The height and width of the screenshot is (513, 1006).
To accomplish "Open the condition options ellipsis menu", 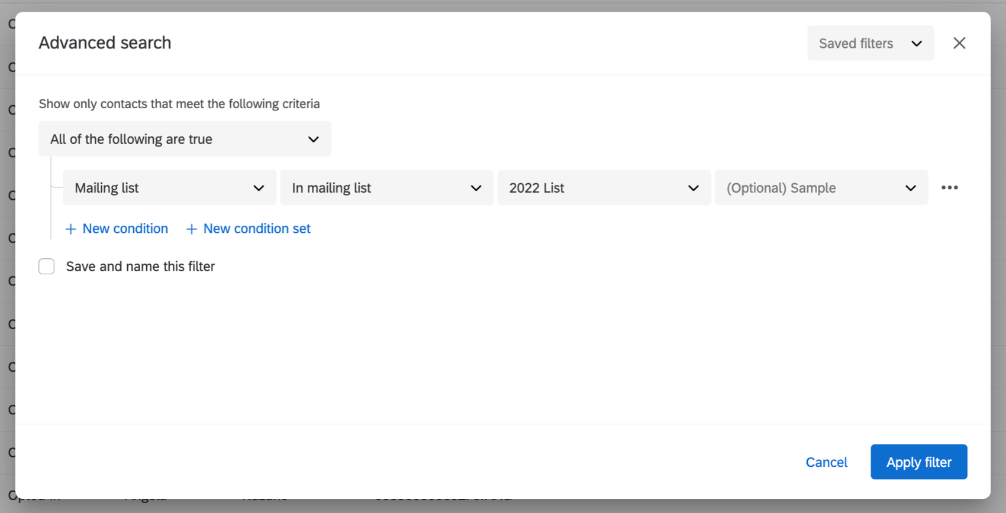I will pyautogui.click(x=949, y=187).
